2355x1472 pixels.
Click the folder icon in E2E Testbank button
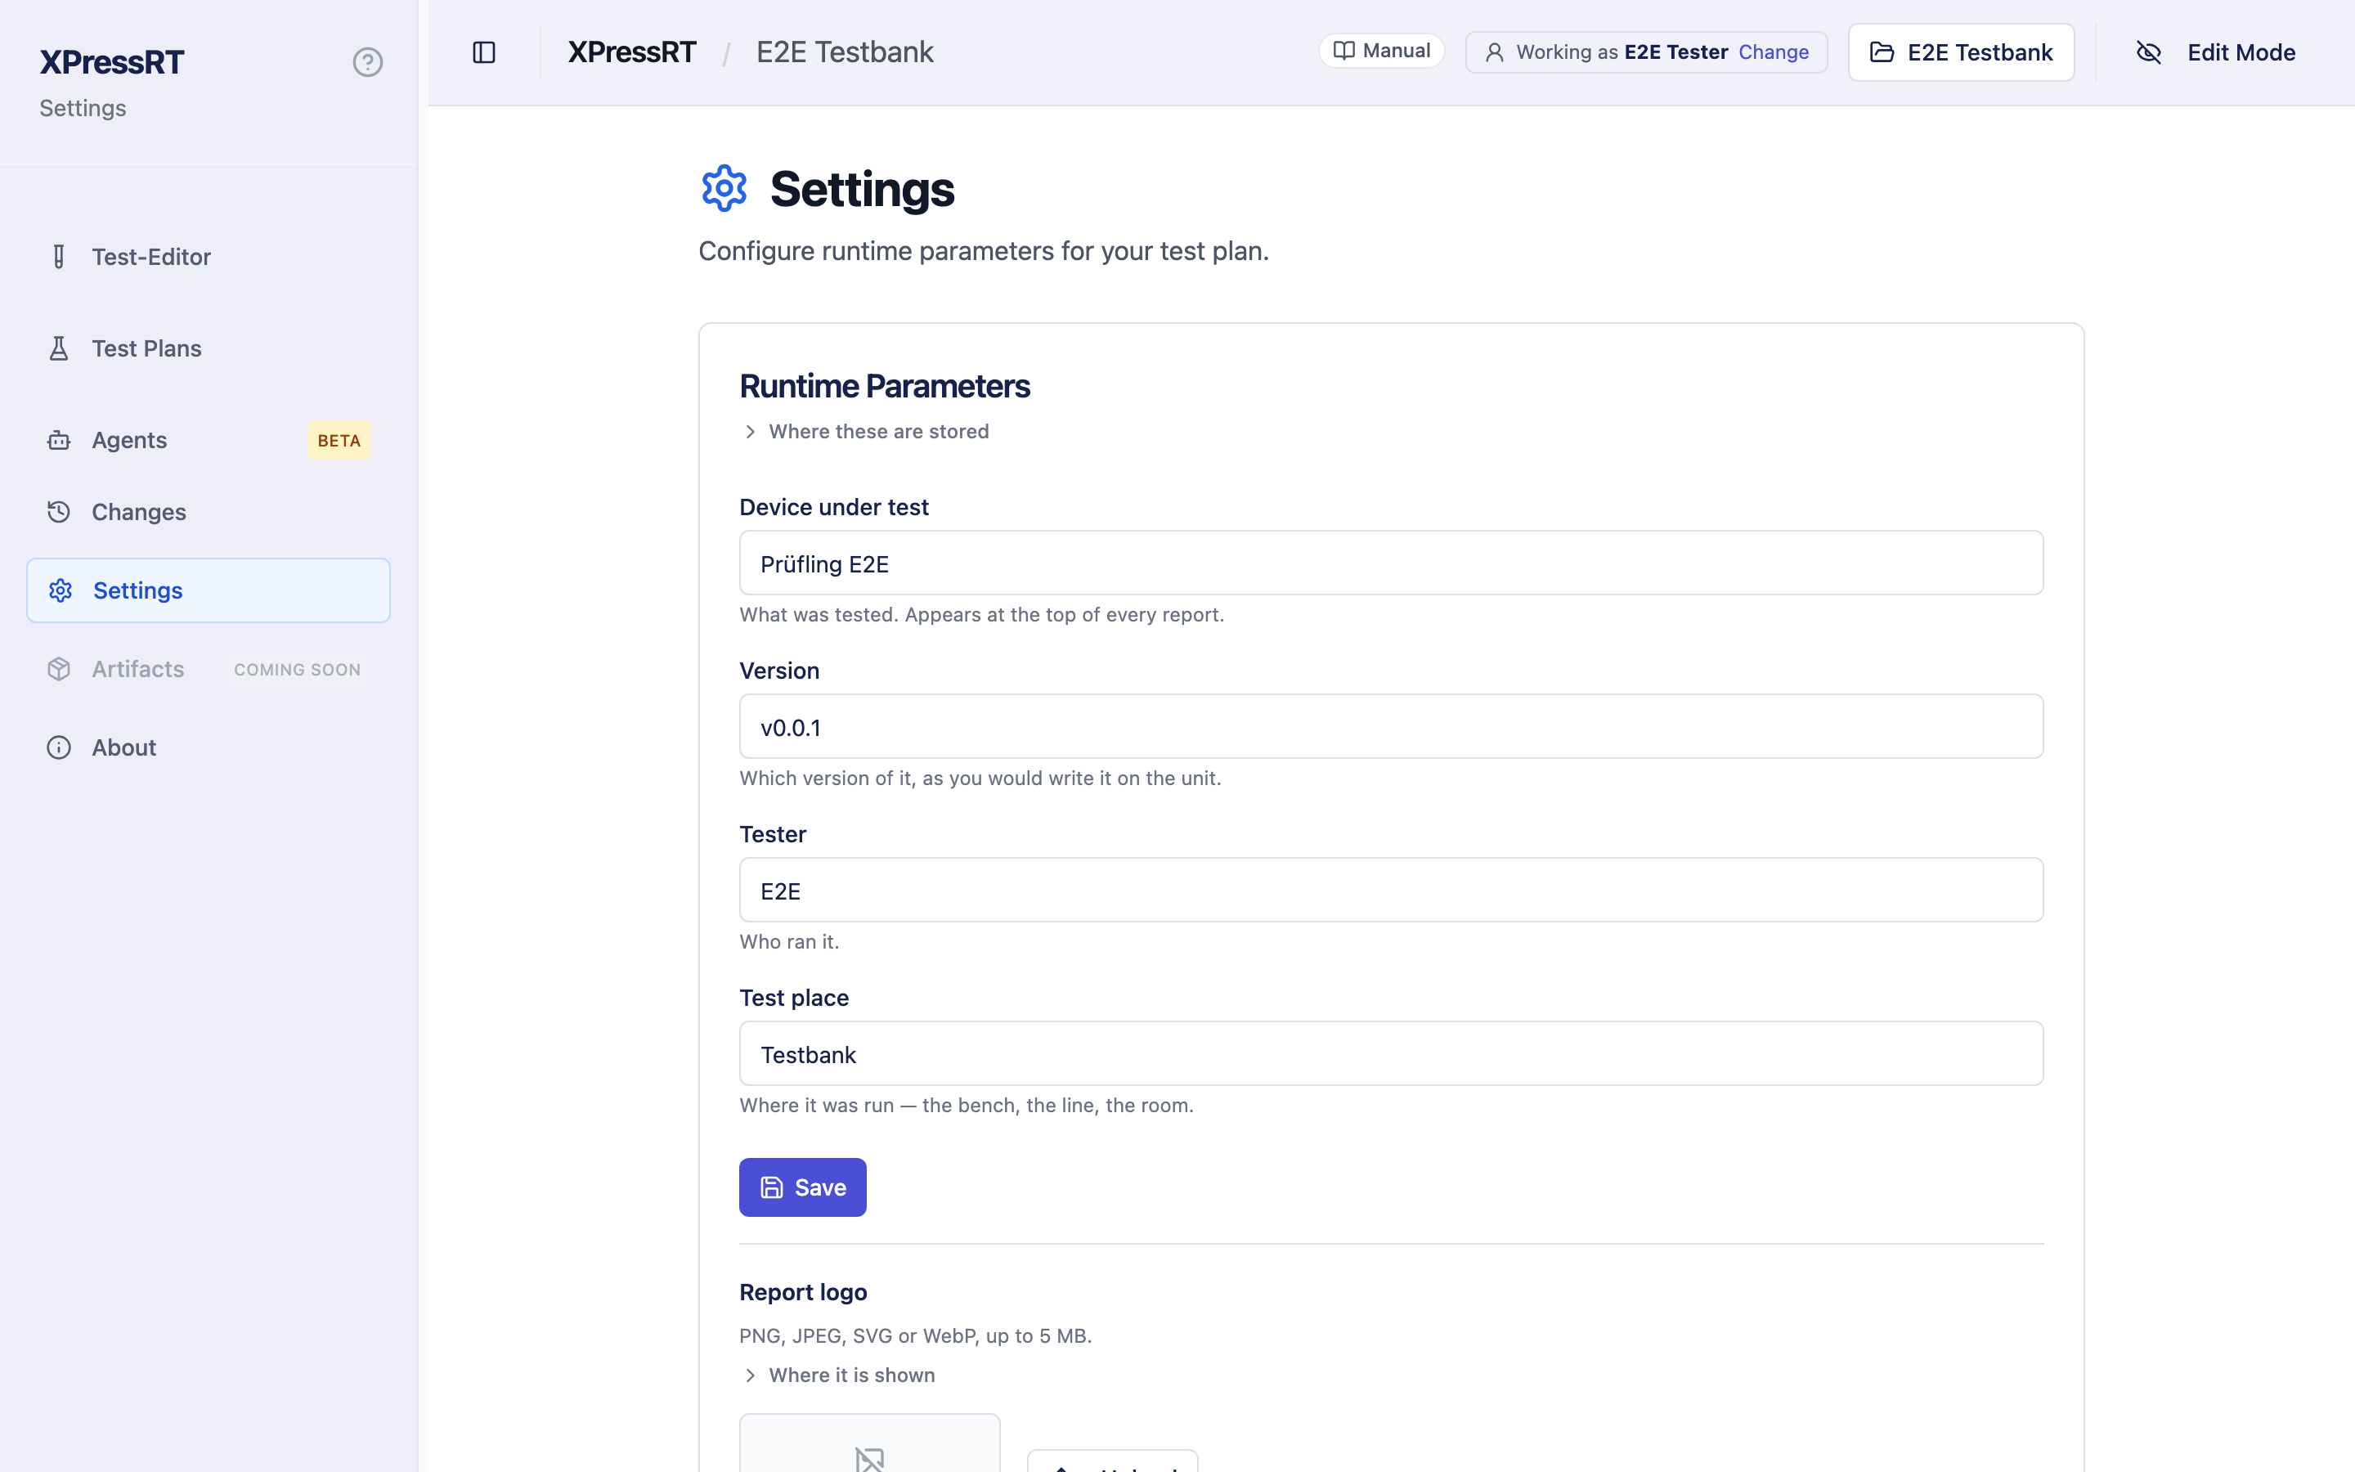click(x=1882, y=52)
